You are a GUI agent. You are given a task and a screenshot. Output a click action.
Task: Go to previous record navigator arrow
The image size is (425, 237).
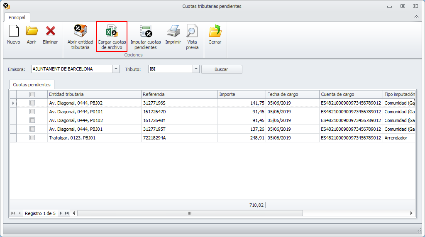point(20,213)
